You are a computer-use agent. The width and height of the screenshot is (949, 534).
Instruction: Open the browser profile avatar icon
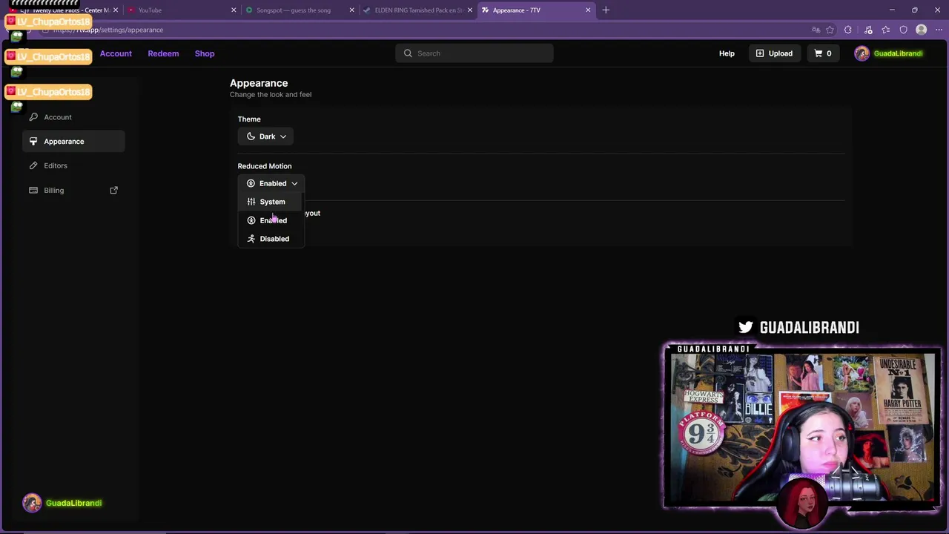922,30
